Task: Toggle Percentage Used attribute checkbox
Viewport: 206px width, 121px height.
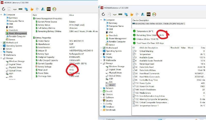Action: click(134, 64)
